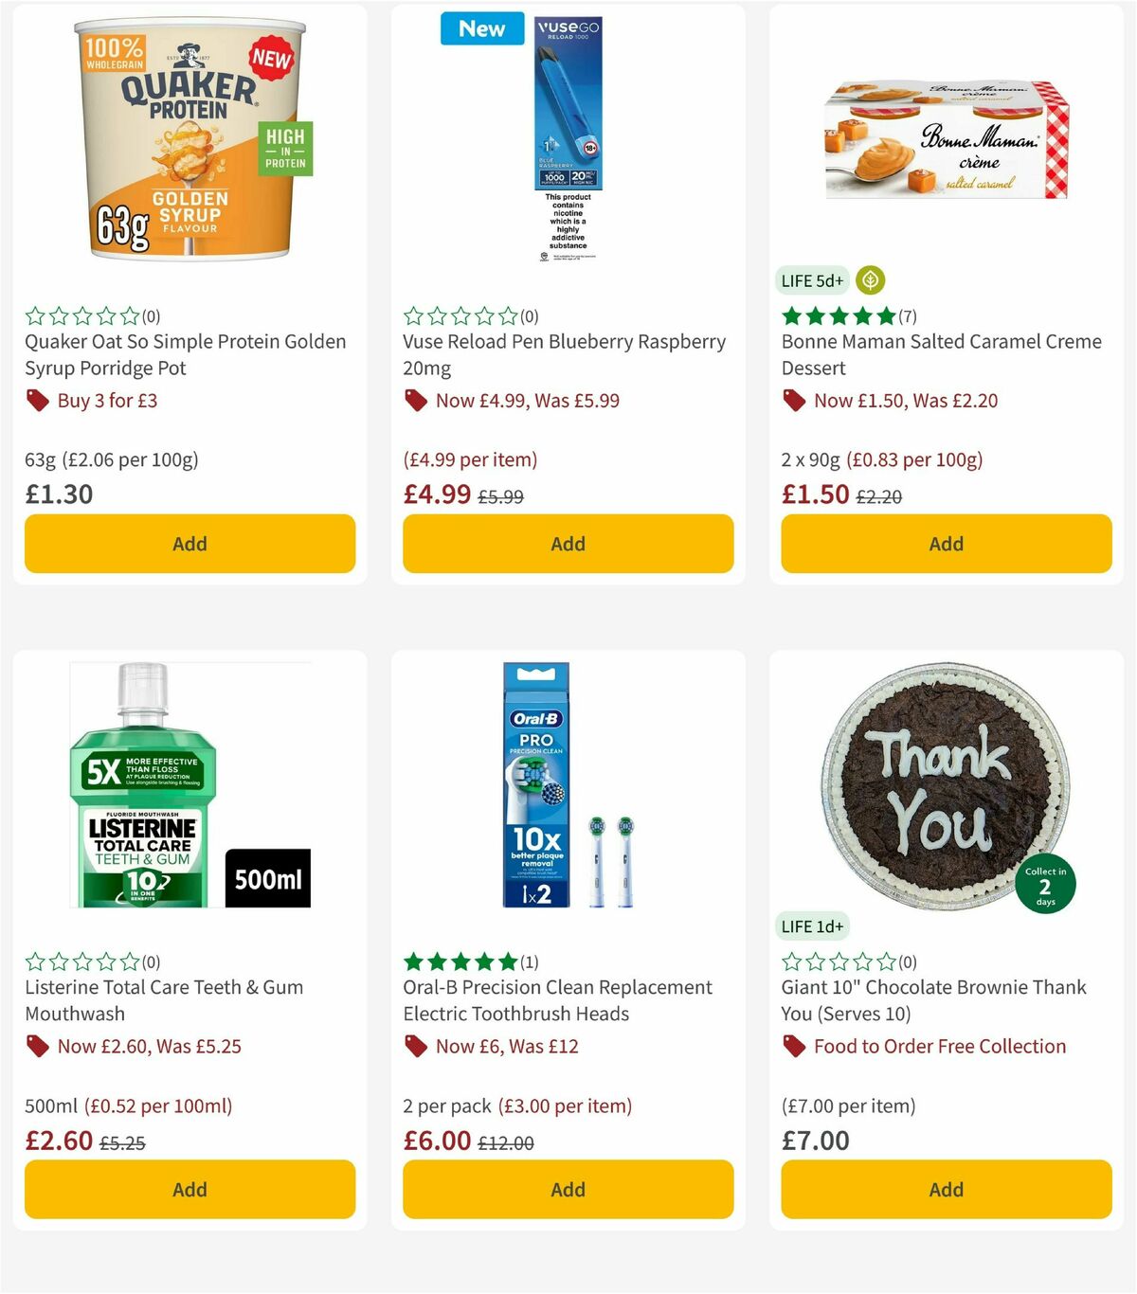Viewport: 1137px width, 1294px height.
Task: Click the '£0.52 per 100ml' price indicator for Listerine
Action: 158,1105
